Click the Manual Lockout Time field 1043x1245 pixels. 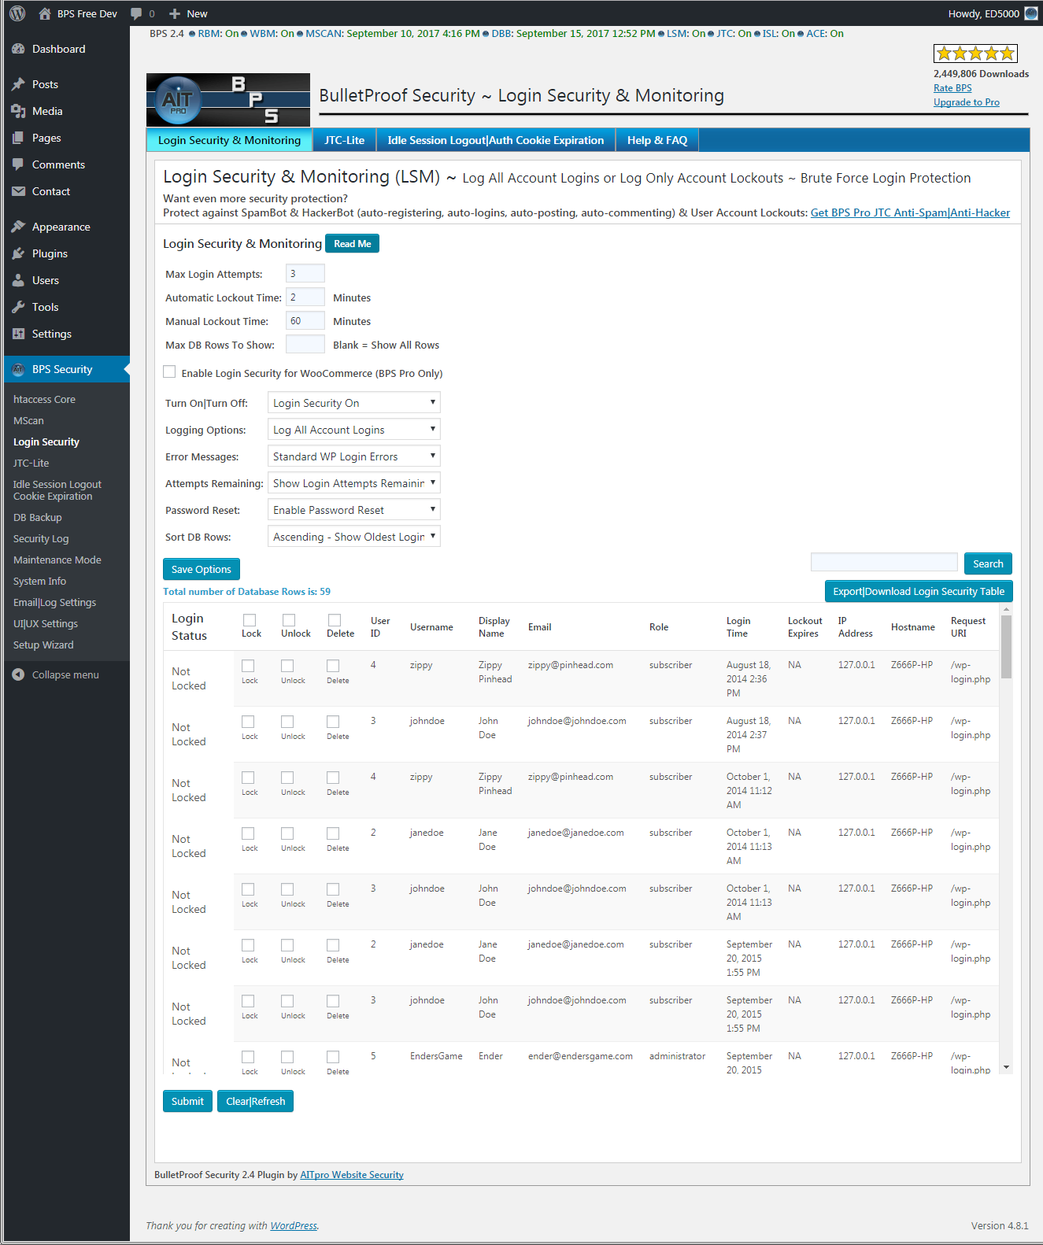[305, 320]
